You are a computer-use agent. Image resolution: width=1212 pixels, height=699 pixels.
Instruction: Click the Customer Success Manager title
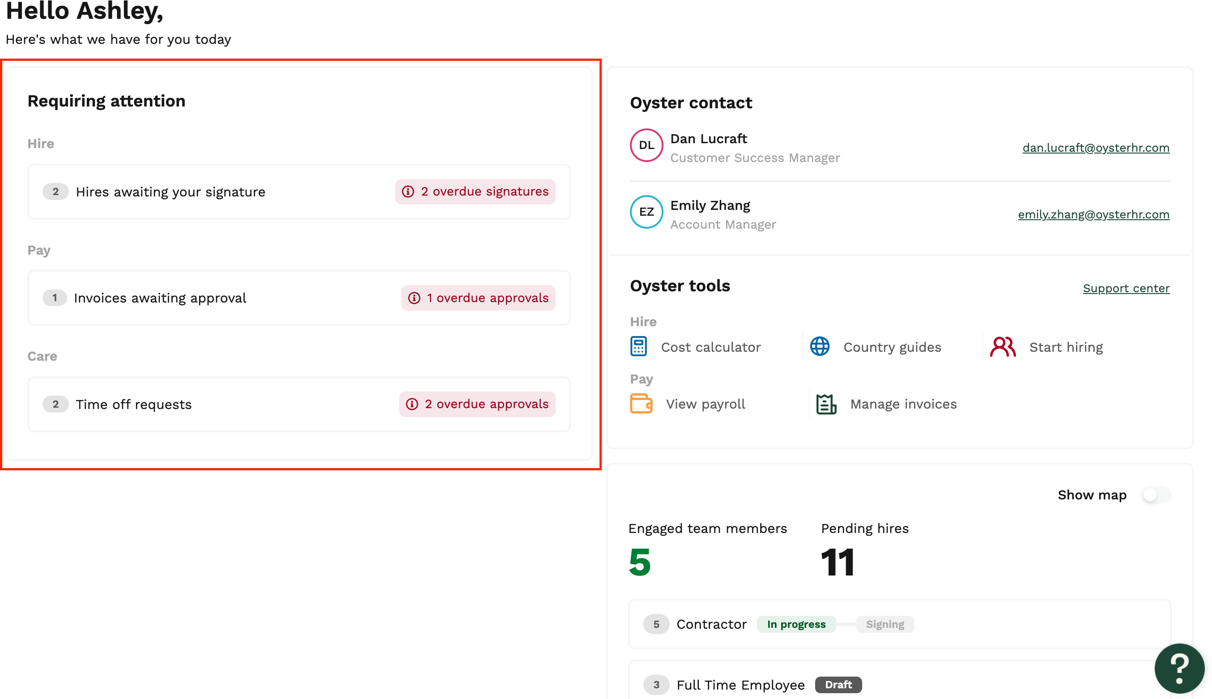point(755,158)
